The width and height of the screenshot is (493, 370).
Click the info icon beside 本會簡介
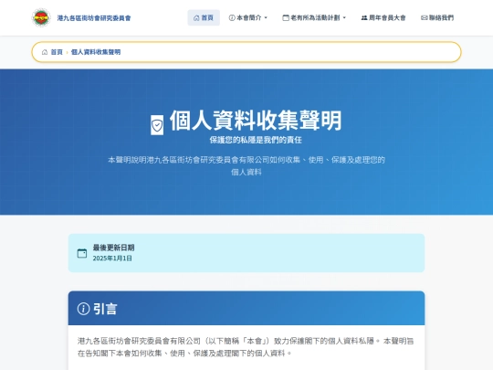232,18
